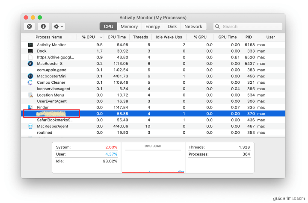The height and width of the screenshot is (203, 308).
Task: Open the process info inspector icon
Action: (43, 26)
